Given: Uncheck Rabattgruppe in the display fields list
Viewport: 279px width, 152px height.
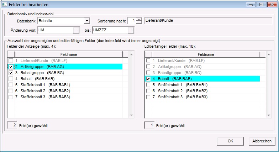Looking at the screenshot, I should coord(10,73).
